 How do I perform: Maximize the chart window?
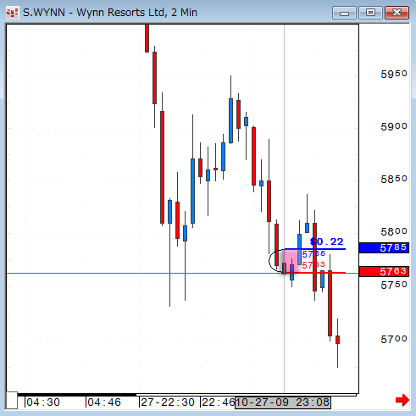pos(370,13)
